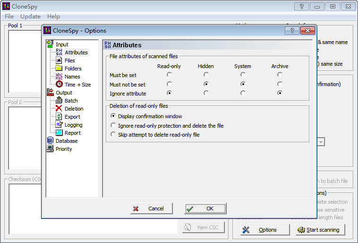This screenshot has height=243, width=358.
Task: Select the Input tree node
Action: (x=61, y=44)
